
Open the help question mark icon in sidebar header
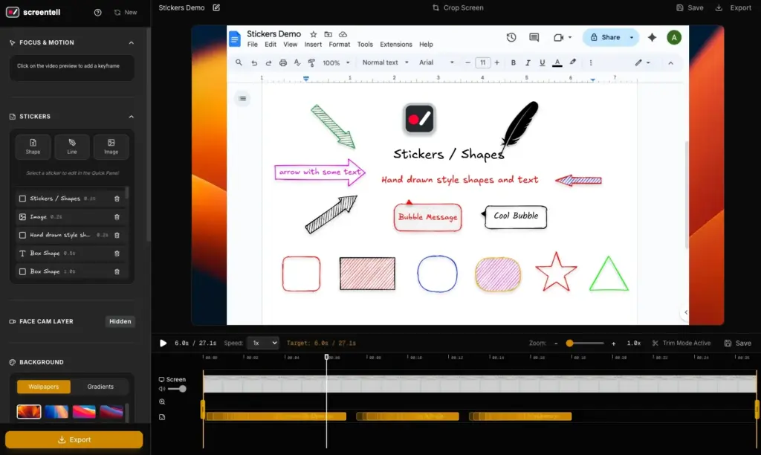pyautogui.click(x=97, y=13)
